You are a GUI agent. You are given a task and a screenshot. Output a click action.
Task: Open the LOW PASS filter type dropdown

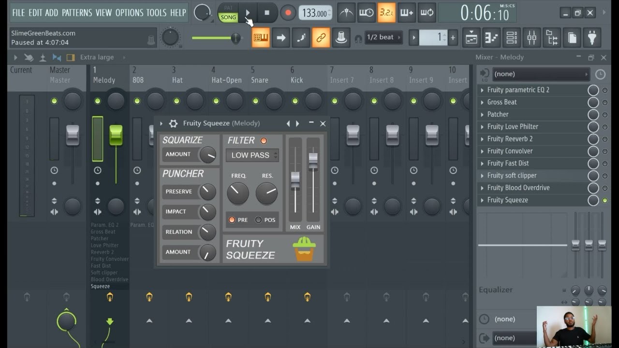click(x=252, y=155)
